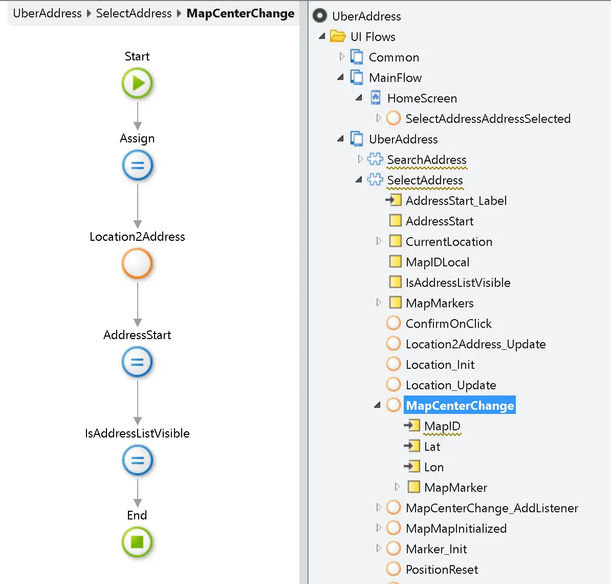Select the MapCenterChange breadcrumb item

click(x=241, y=13)
